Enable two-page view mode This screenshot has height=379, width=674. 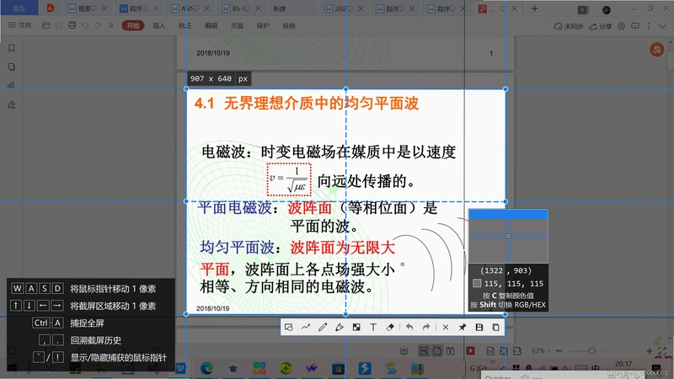point(451,351)
